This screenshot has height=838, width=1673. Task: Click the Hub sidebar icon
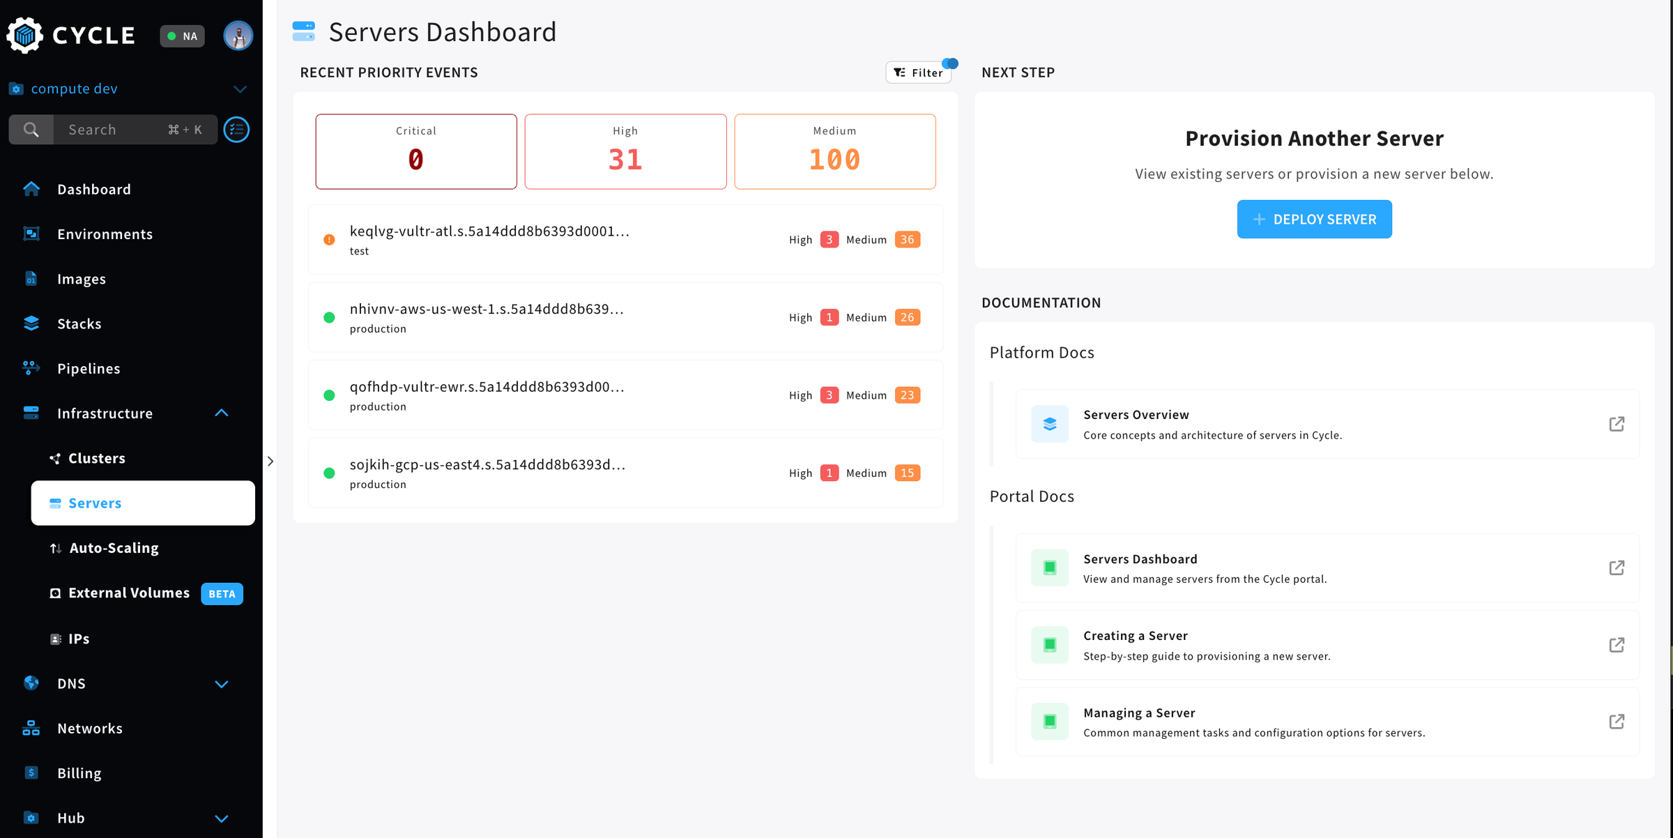[31, 818]
